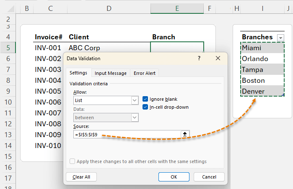Select the Boston cell

262,80
